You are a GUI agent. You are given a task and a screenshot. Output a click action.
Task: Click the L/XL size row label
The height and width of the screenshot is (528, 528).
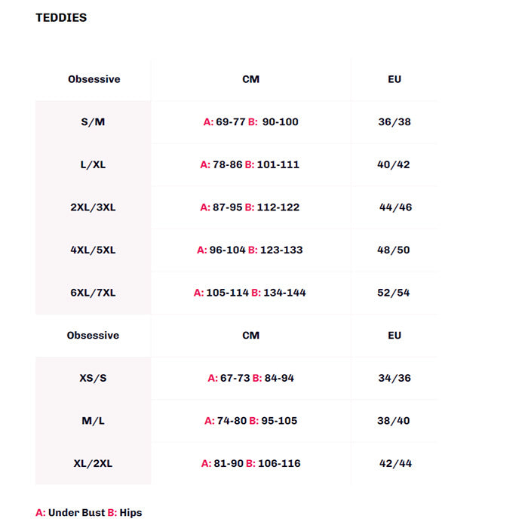pos(93,164)
